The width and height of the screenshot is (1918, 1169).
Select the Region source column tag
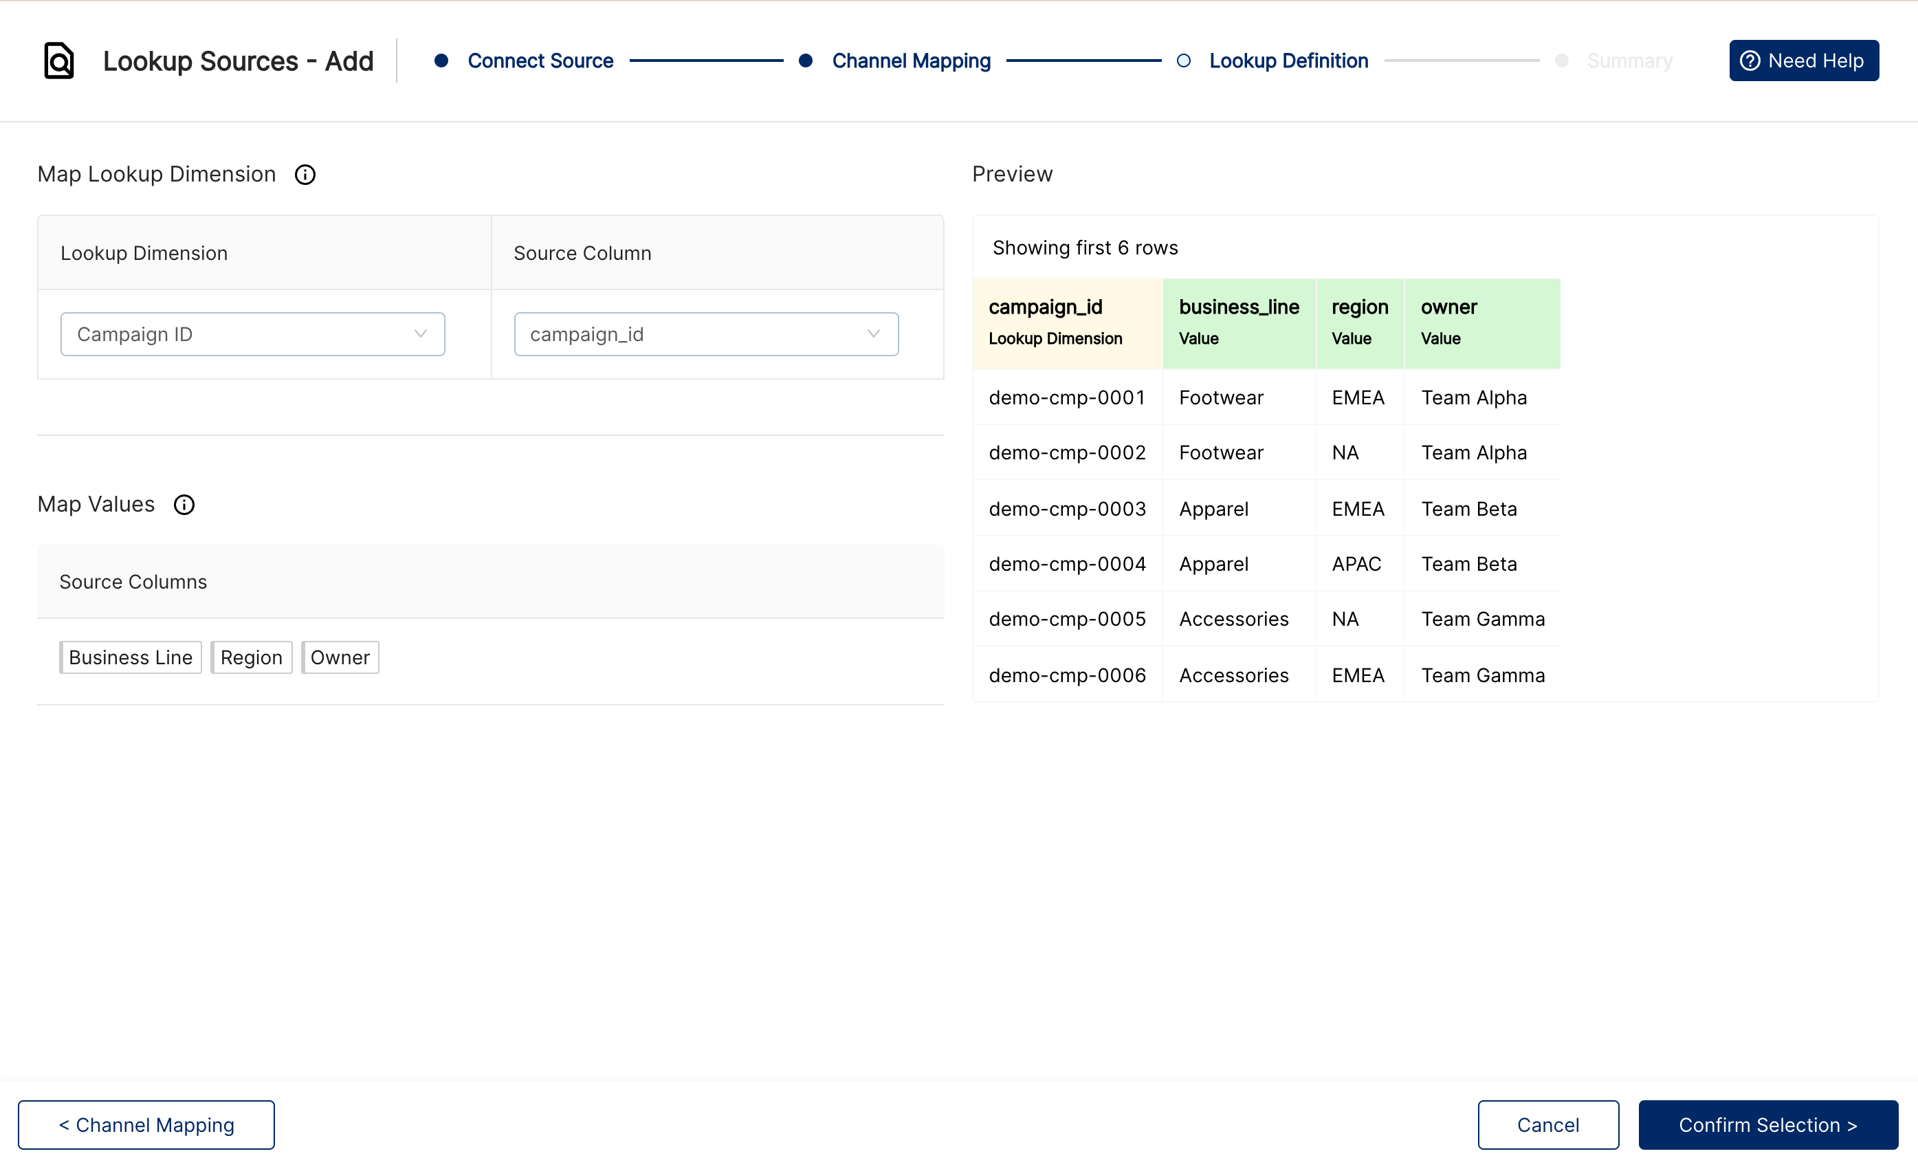252,657
